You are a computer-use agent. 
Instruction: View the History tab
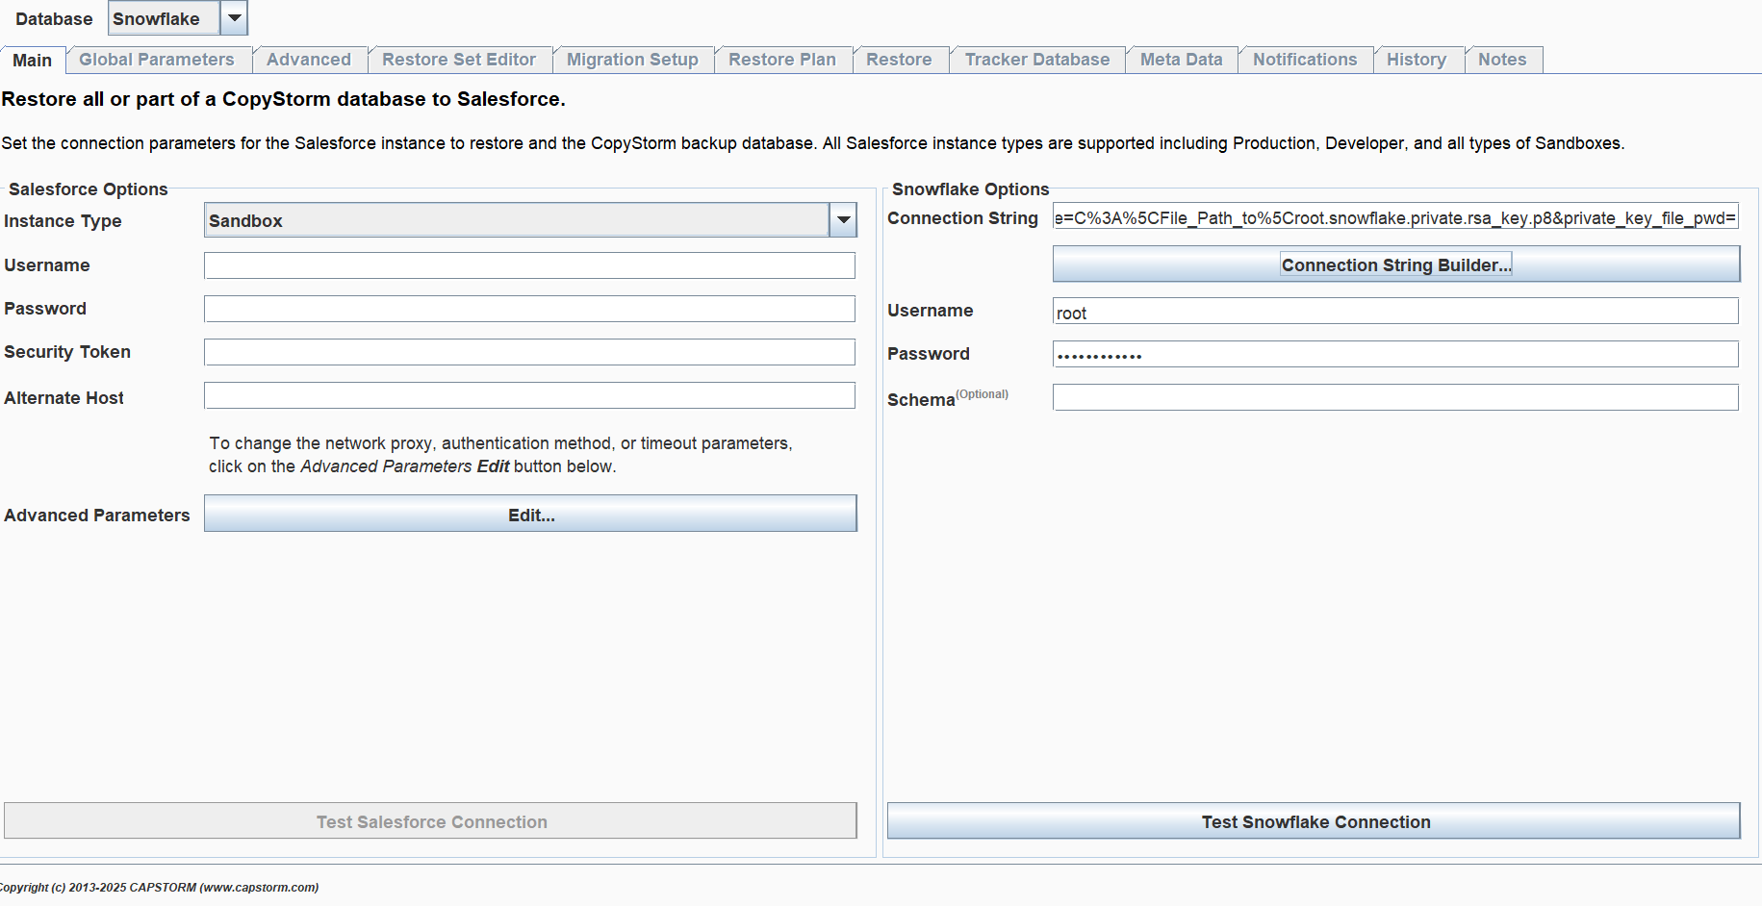point(1417,60)
